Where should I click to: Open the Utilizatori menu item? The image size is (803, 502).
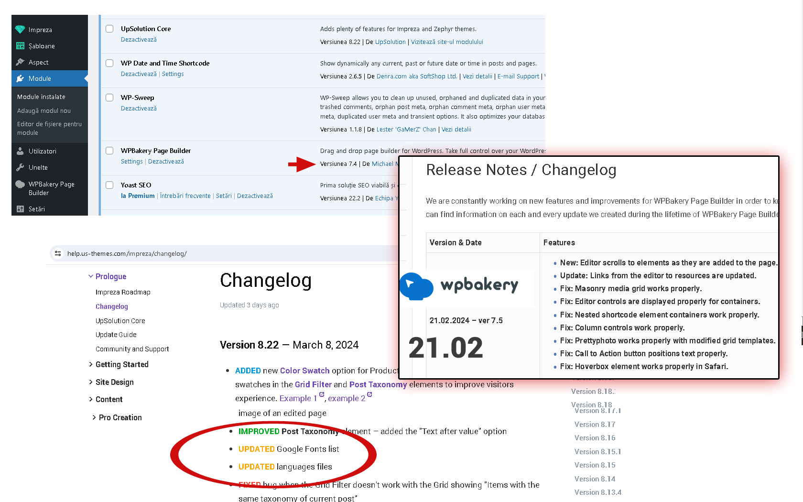42,151
